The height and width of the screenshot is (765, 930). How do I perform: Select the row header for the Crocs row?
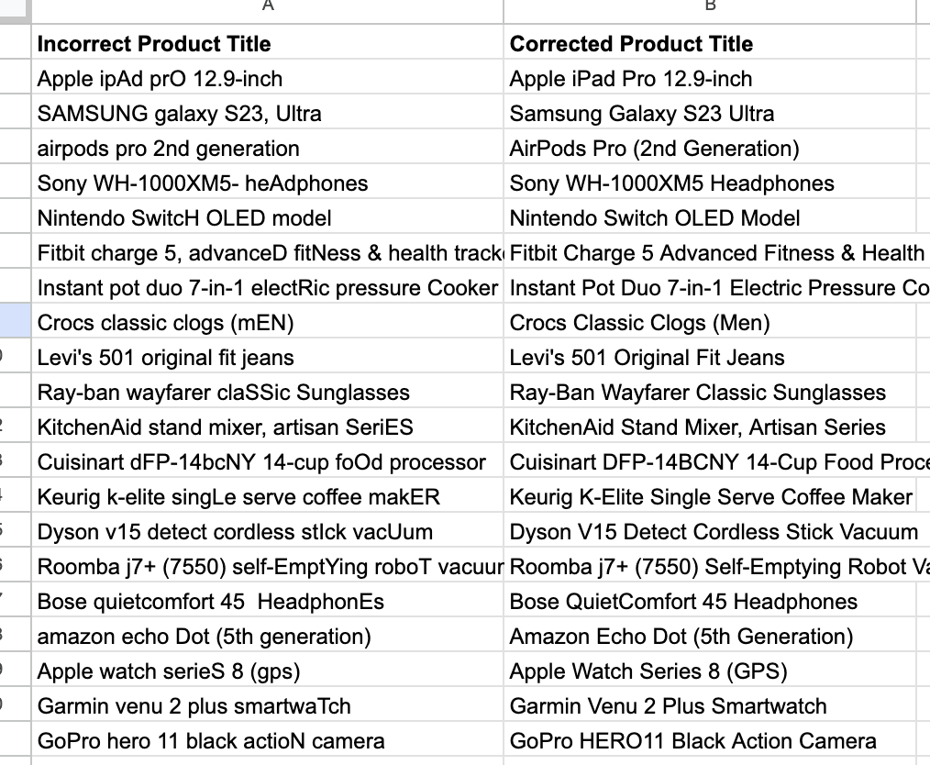click(x=16, y=322)
